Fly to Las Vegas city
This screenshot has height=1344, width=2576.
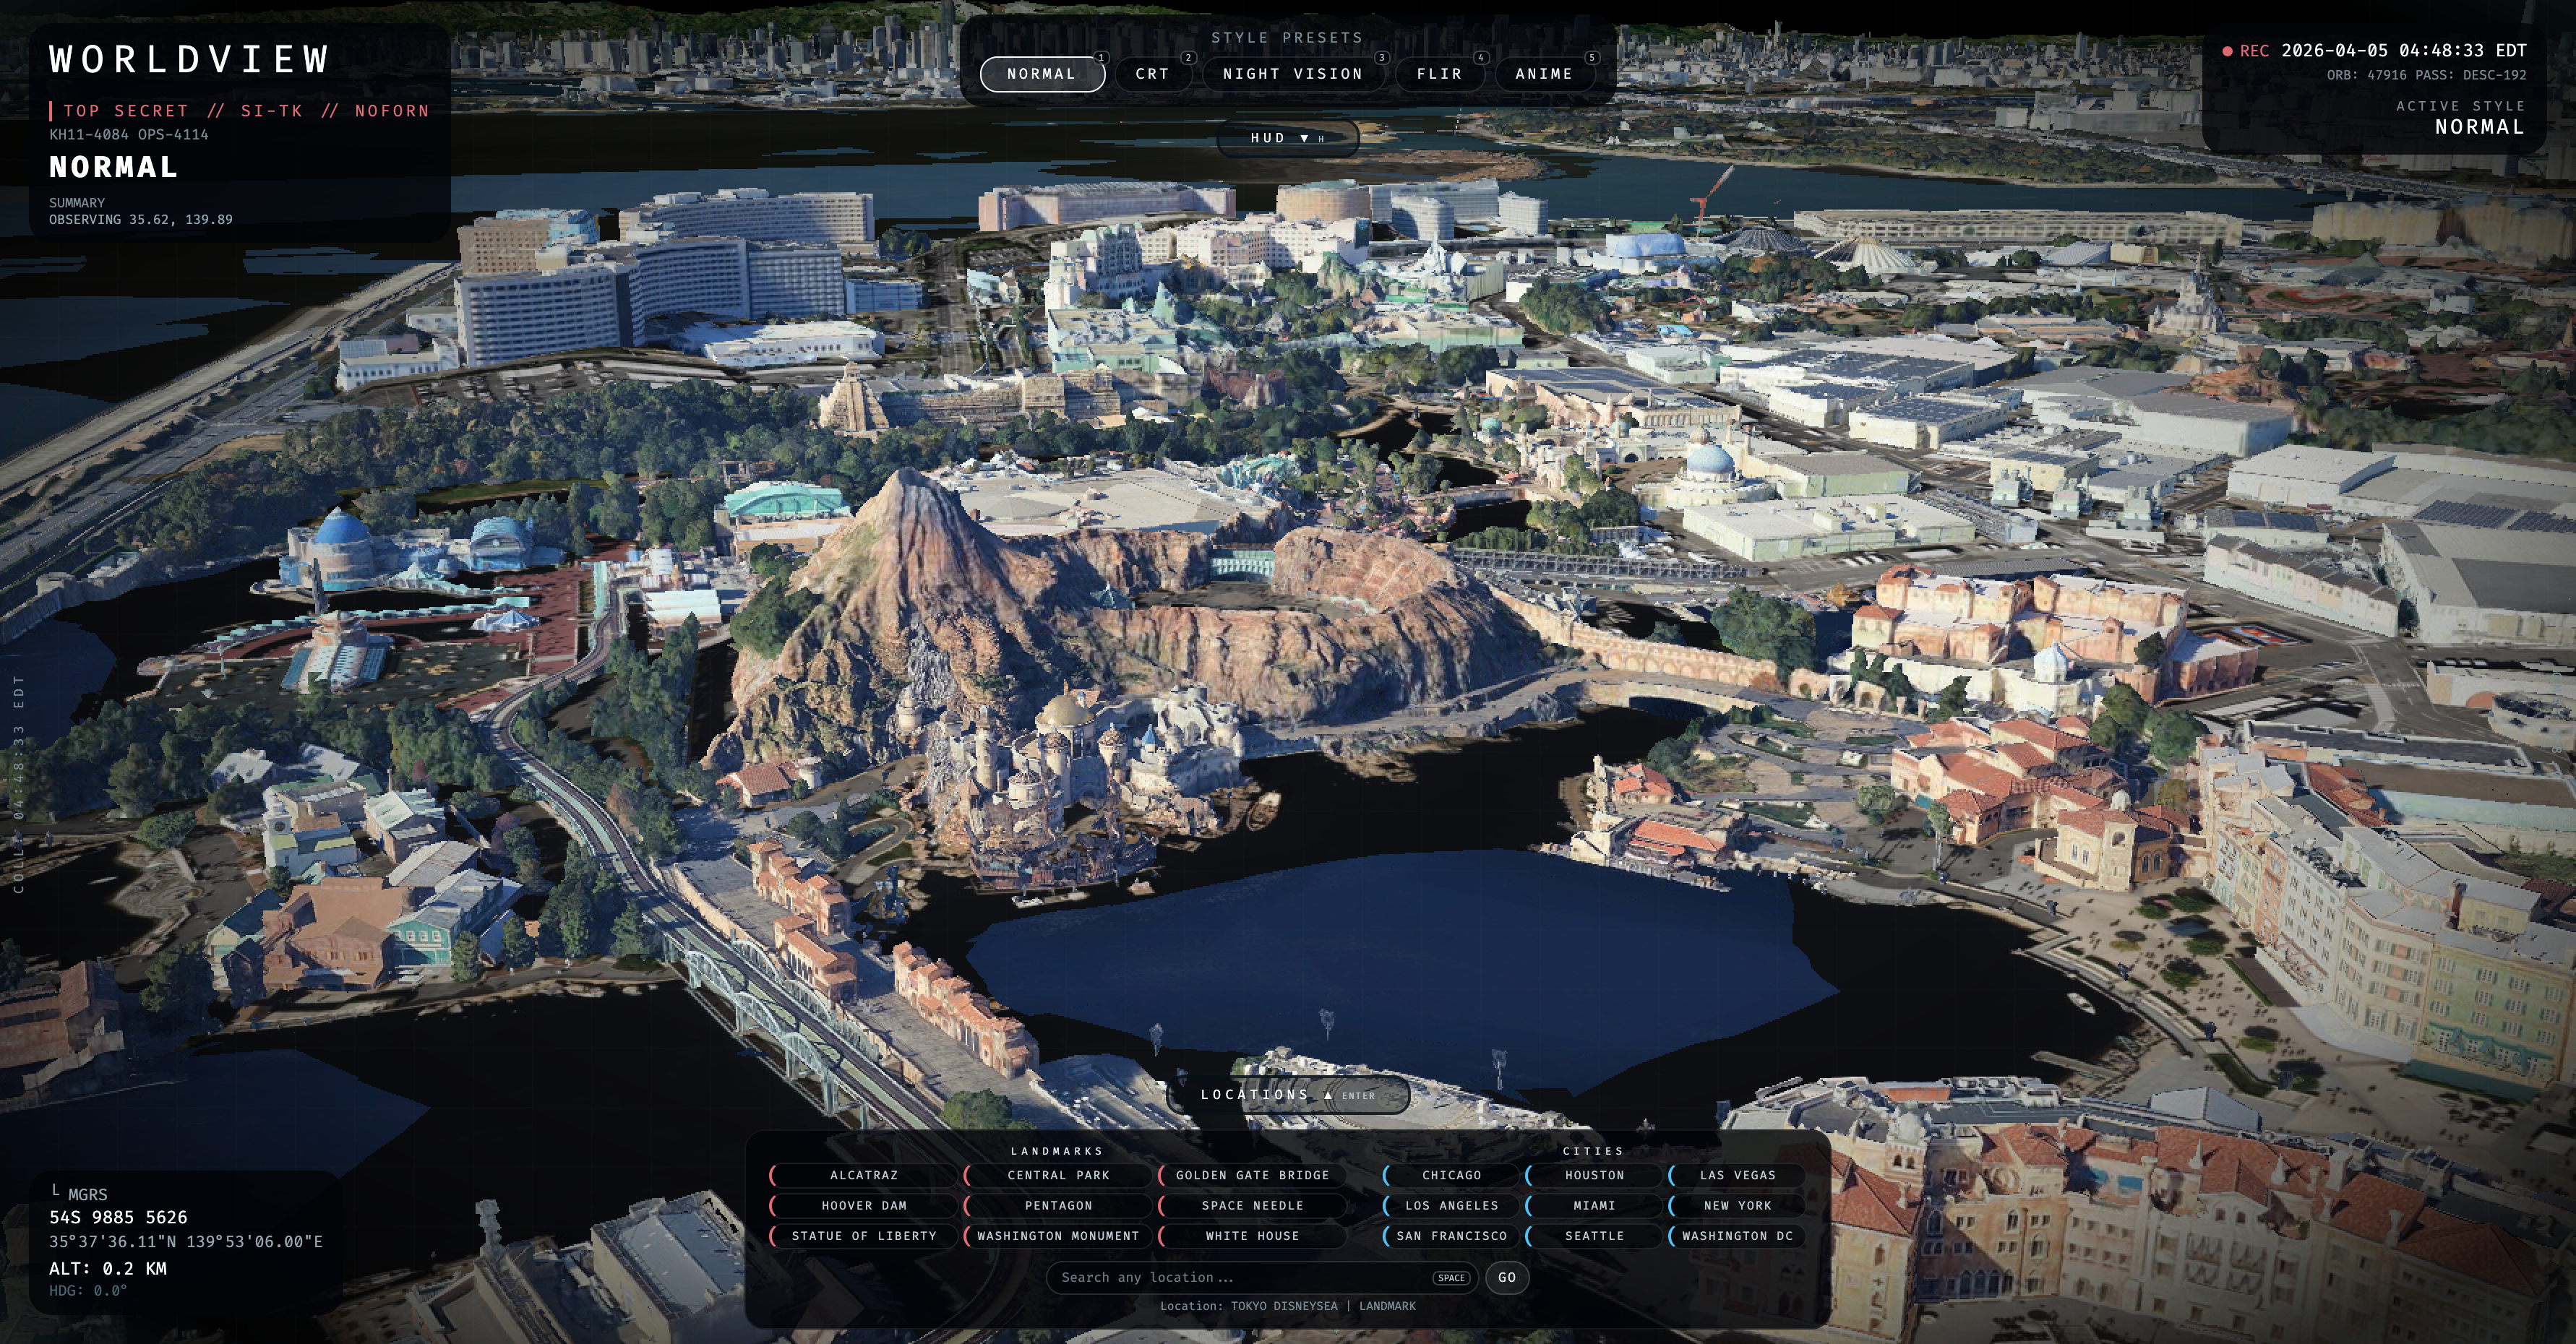pos(1737,1176)
